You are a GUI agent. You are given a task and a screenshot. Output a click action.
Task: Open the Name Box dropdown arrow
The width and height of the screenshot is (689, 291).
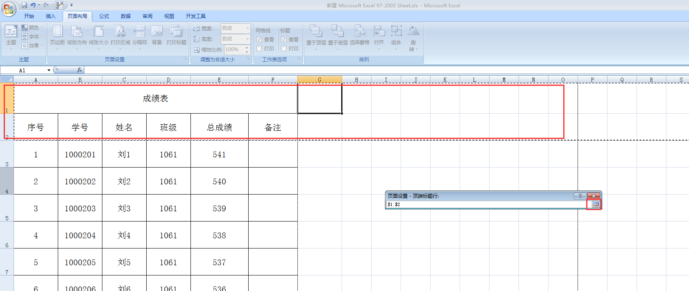[x=49, y=70]
